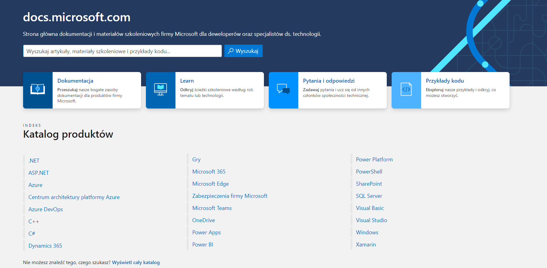Viewport: 547px width, 268px height.
Task: Open the Gry product link
Action: click(196, 160)
